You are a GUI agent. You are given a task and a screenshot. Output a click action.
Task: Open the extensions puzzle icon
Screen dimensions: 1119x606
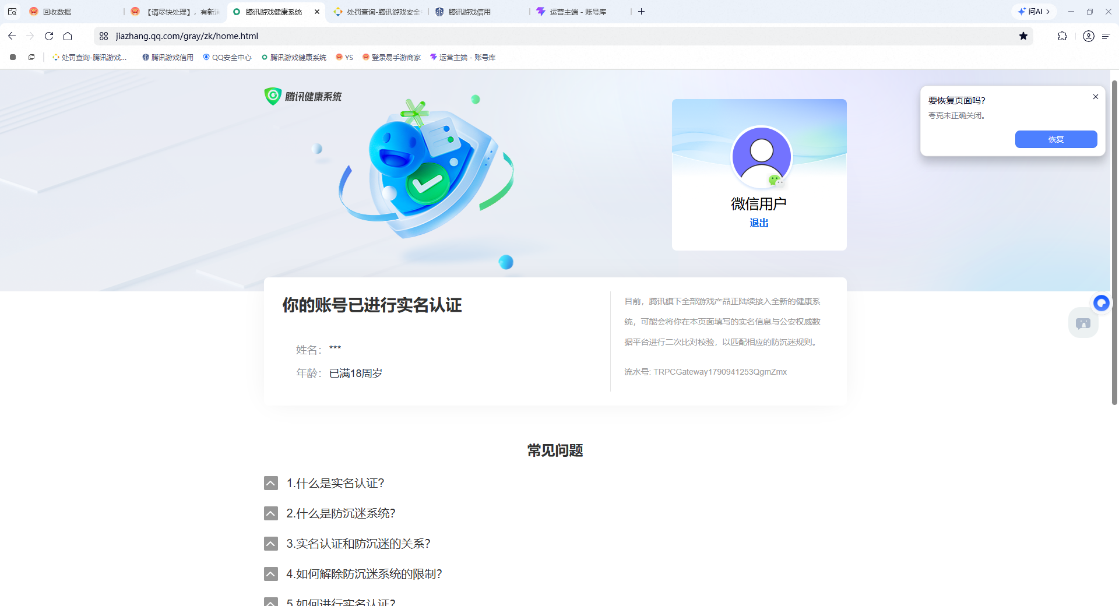click(1062, 36)
